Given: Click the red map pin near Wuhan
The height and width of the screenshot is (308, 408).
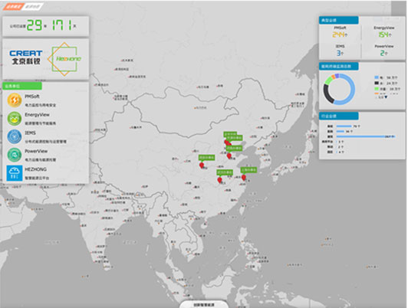Looking at the screenshot, I should pos(219,179).
